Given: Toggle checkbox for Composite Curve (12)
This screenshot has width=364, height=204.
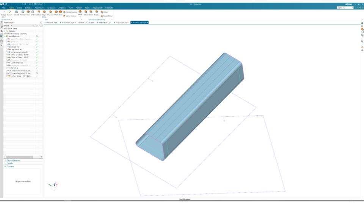Looking at the screenshot, I should pos(37,71).
